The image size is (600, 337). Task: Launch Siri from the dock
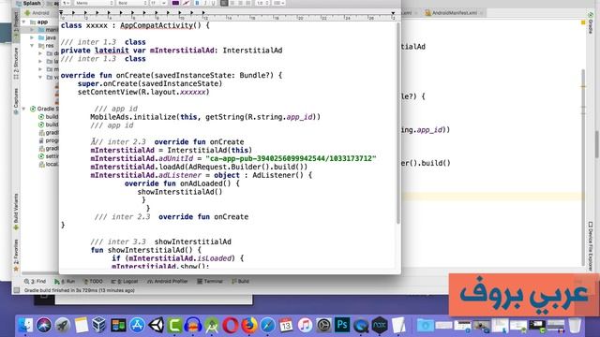pyautogui.click(x=44, y=325)
